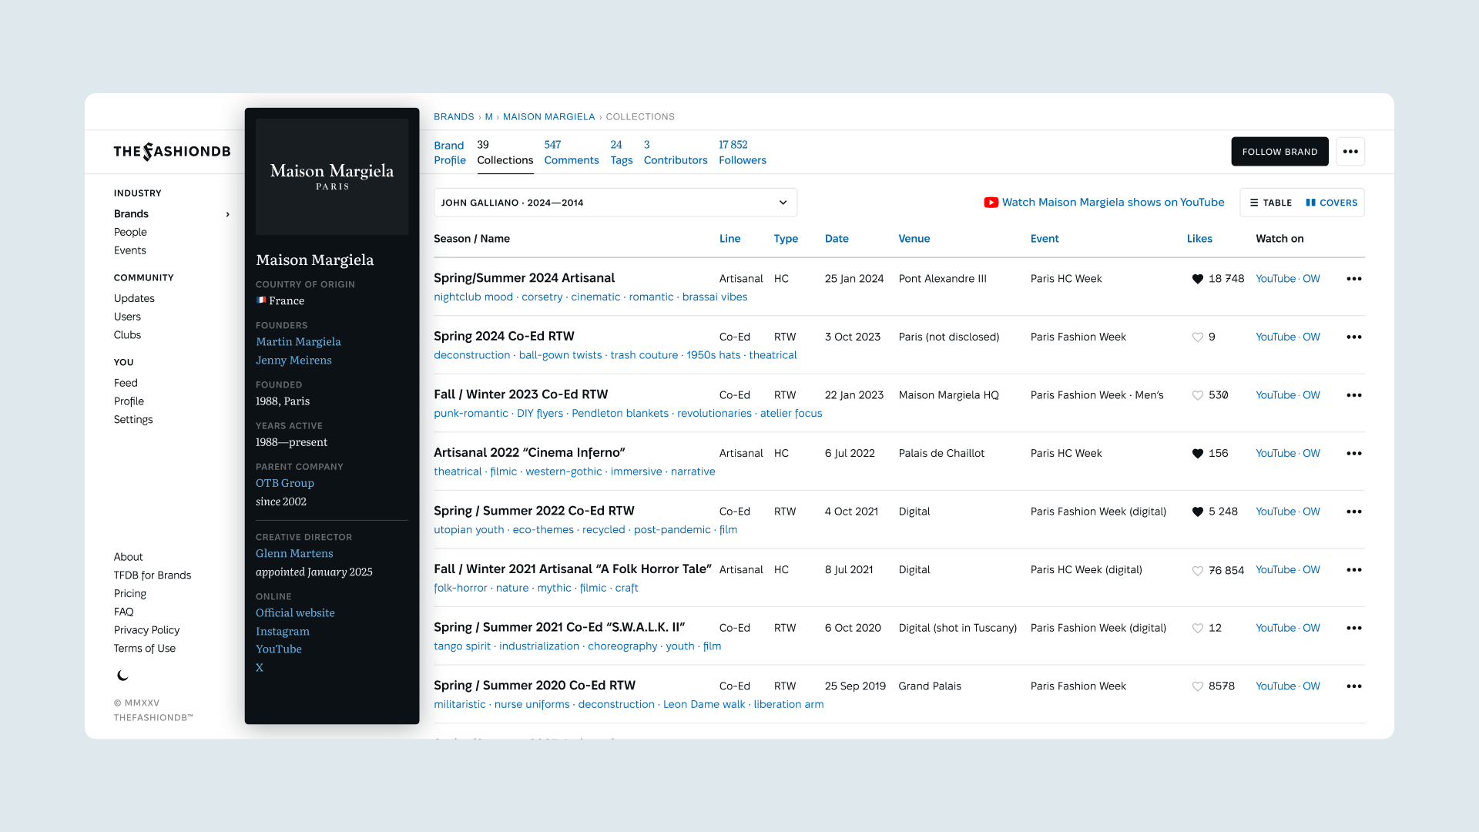Open Clubs in sidebar
This screenshot has height=832, width=1479.
127,335
